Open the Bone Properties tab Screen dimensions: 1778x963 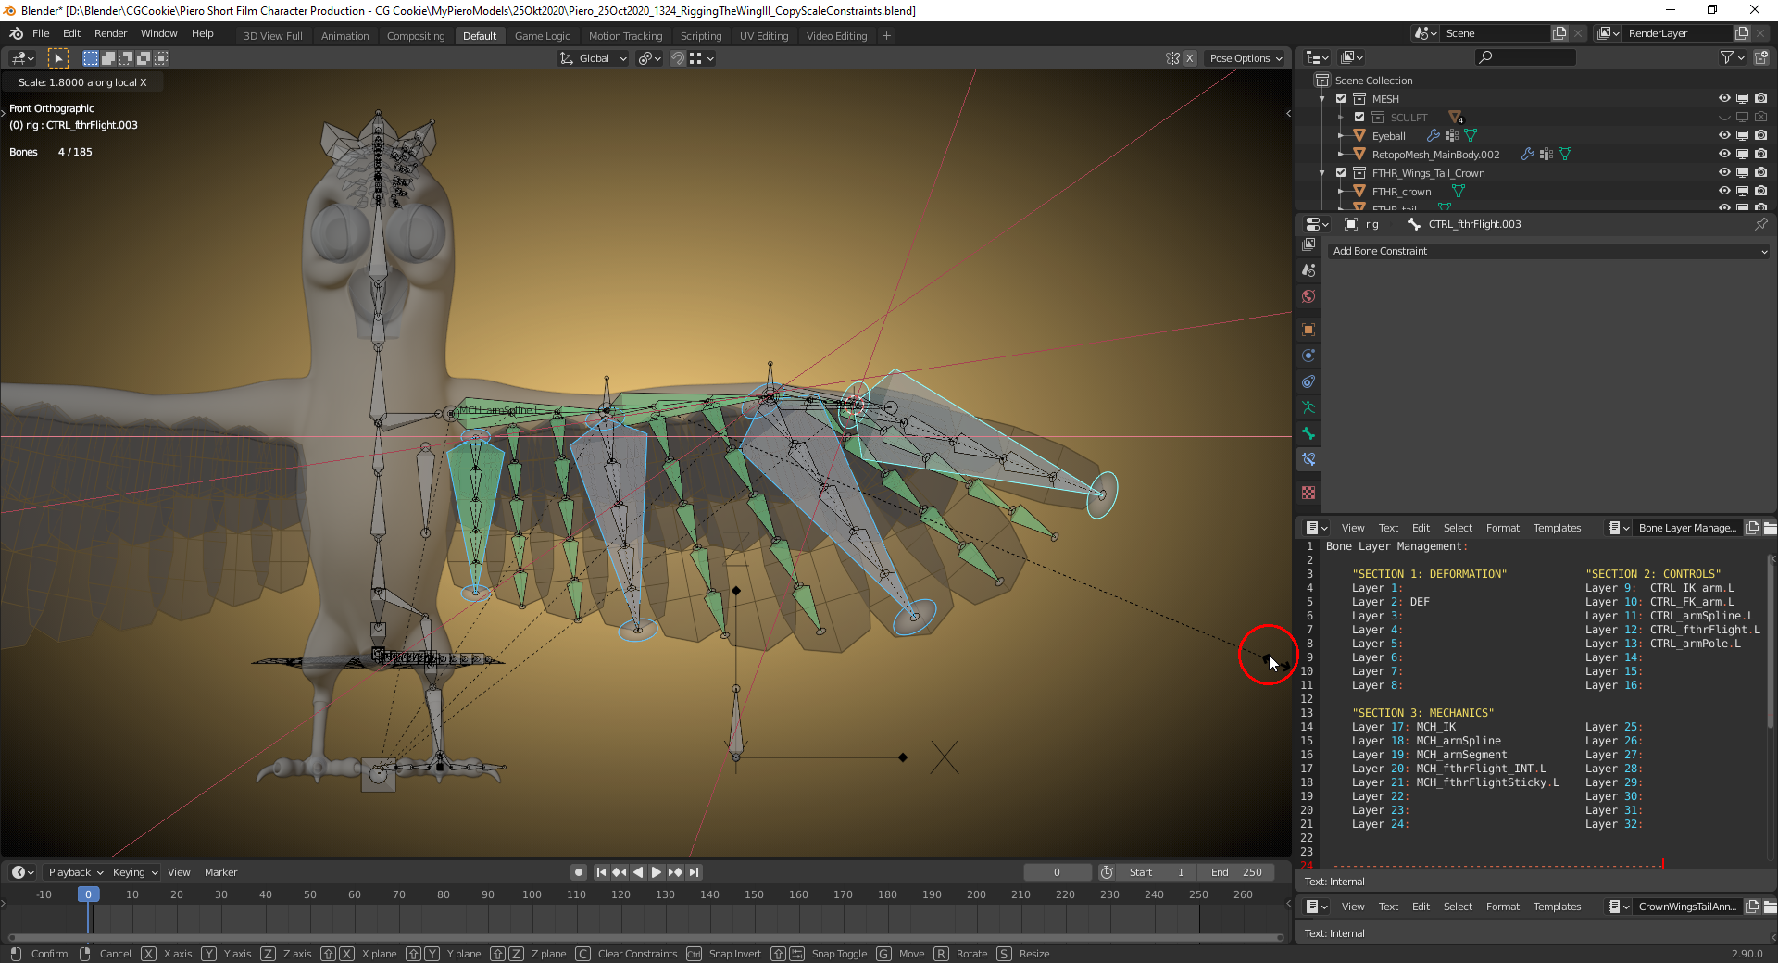click(1308, 433)
